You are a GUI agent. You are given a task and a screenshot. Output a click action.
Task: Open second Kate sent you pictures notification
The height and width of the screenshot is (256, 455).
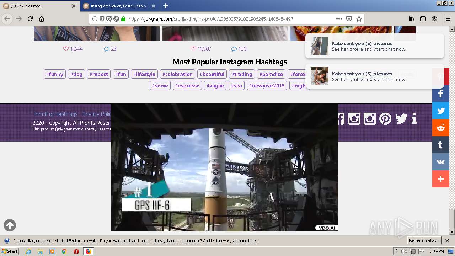[x=374, y=76]
